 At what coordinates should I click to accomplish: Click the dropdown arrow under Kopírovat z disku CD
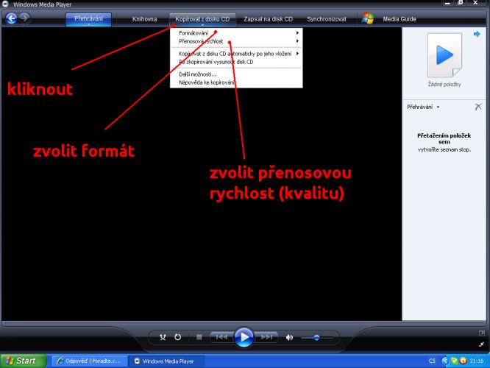pos(202,25)
